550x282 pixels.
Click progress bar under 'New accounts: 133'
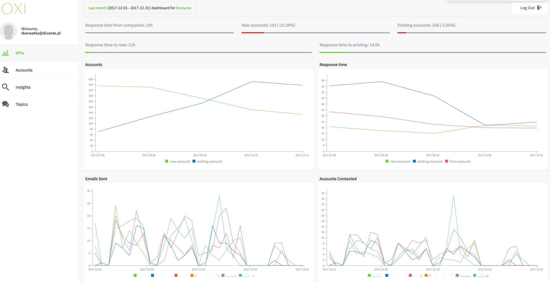click(x=316, y=33)
